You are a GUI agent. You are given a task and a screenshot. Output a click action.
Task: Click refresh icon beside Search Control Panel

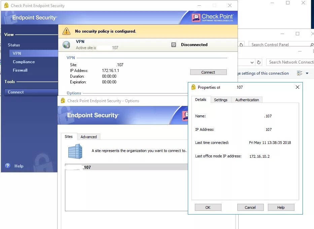pos(242,45)
